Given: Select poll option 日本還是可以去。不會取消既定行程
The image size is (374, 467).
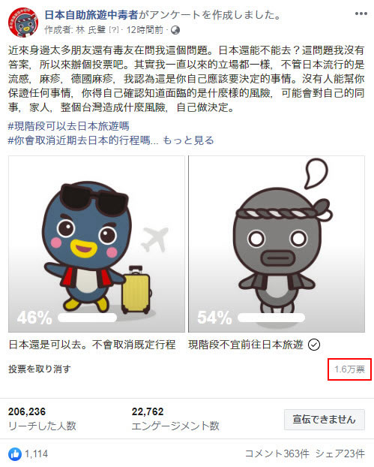Looking at the screenshot, I should click(x=92, y=345).
